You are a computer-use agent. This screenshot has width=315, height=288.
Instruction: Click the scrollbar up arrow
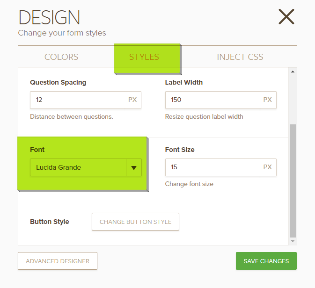[x=293, y=72]
